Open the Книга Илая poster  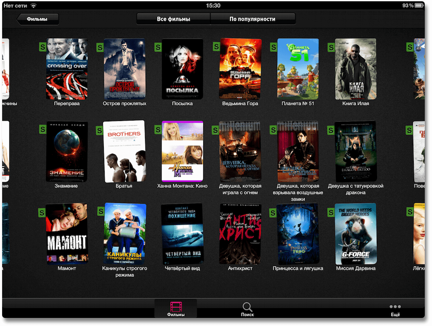click(x=355, y=69)
